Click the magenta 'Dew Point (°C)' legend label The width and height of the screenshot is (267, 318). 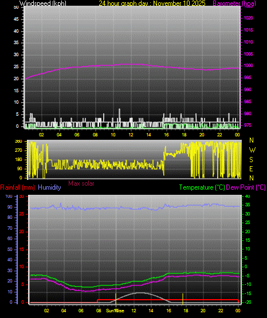coord(246,187)
